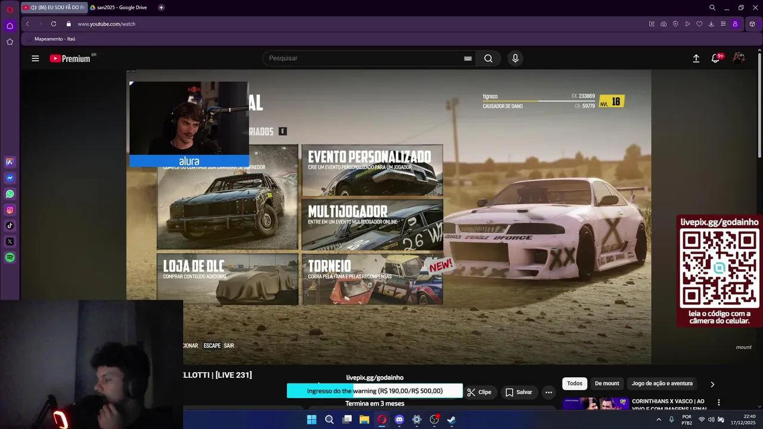The height and width of the screenshot is (429, 763).
Task: Open the YouTube account avatar menu
Action: point(739,58)
